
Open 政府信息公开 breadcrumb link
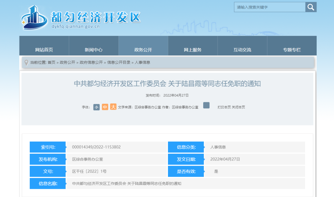click(91, 63)
